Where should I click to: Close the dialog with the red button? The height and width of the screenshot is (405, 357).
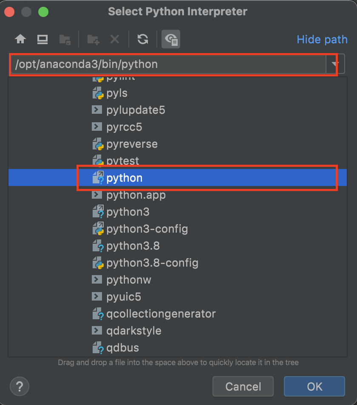coord(10,12)
